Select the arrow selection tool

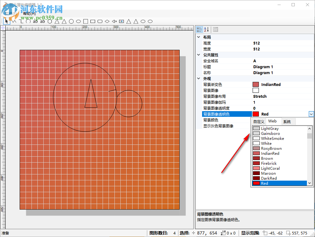[x=6, y=21]
